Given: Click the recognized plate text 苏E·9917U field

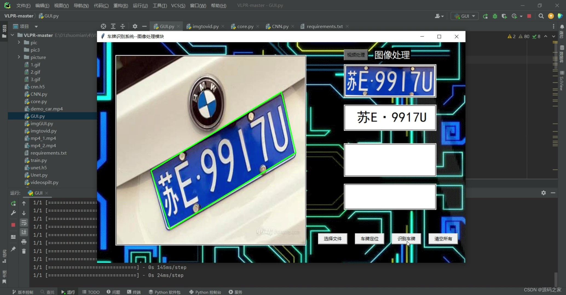Looking at the screenshot, I should pyautogui.click(x=390, y=118).
